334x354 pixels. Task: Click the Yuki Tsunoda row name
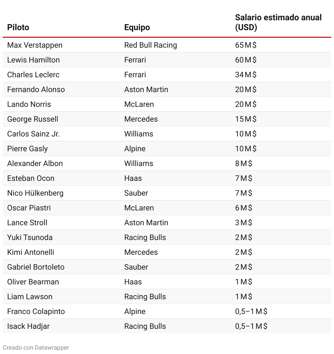point(30,238)
